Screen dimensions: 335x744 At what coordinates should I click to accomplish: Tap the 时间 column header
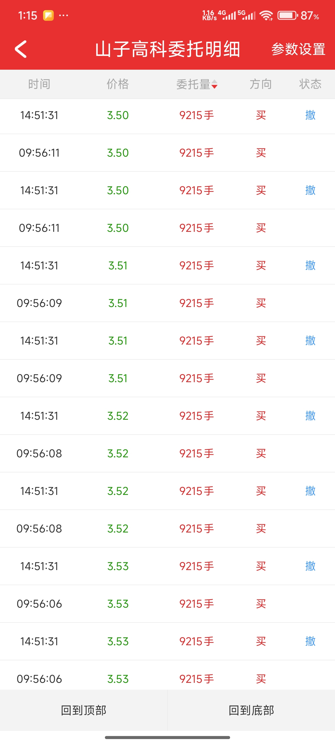[x=39, y=84]
